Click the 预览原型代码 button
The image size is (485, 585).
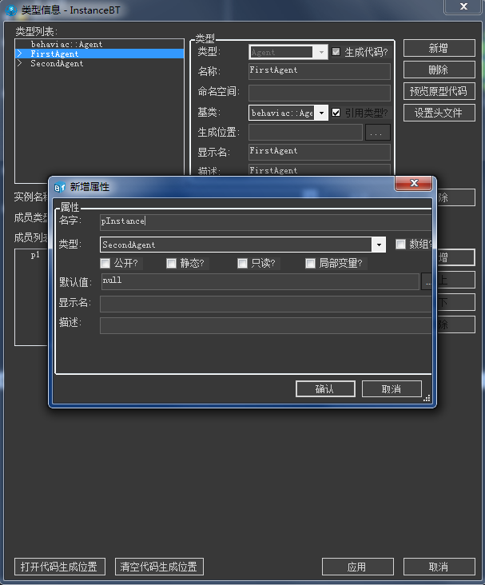tap(439, 91)
